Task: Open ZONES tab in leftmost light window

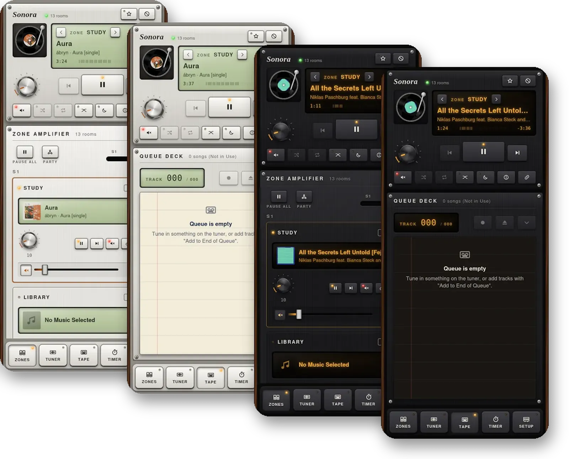Action: tap(22, 355)
